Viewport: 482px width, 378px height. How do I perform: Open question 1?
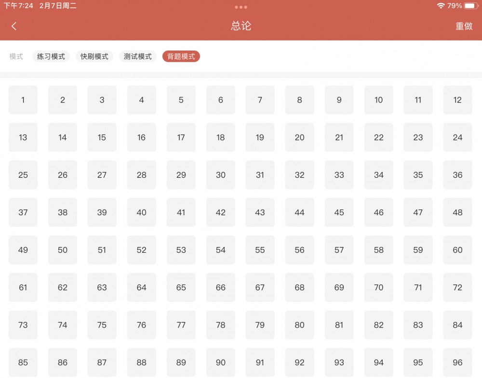23,100
